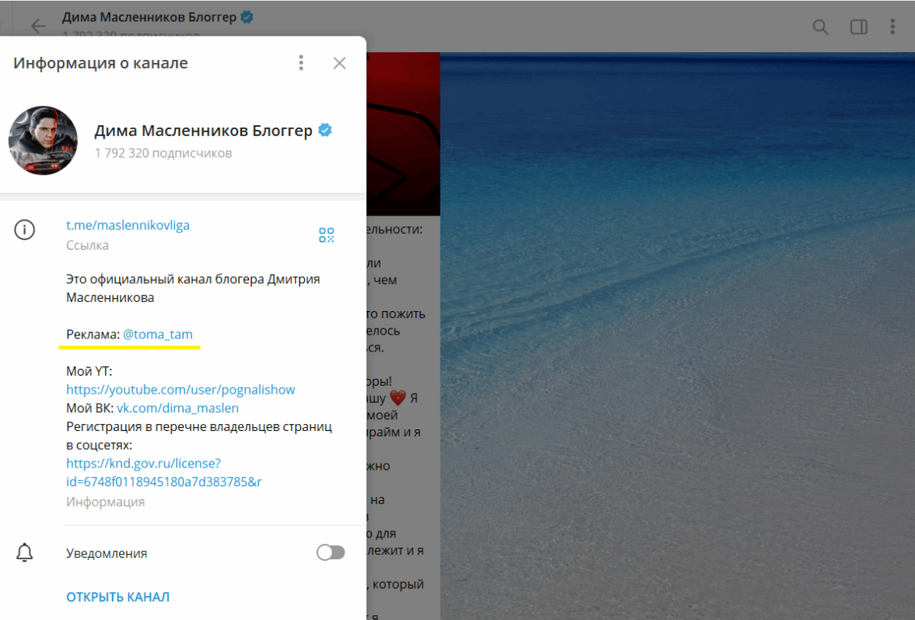Toggle the right sidebar panel icon
915x620 pixels.
point(858,27)
